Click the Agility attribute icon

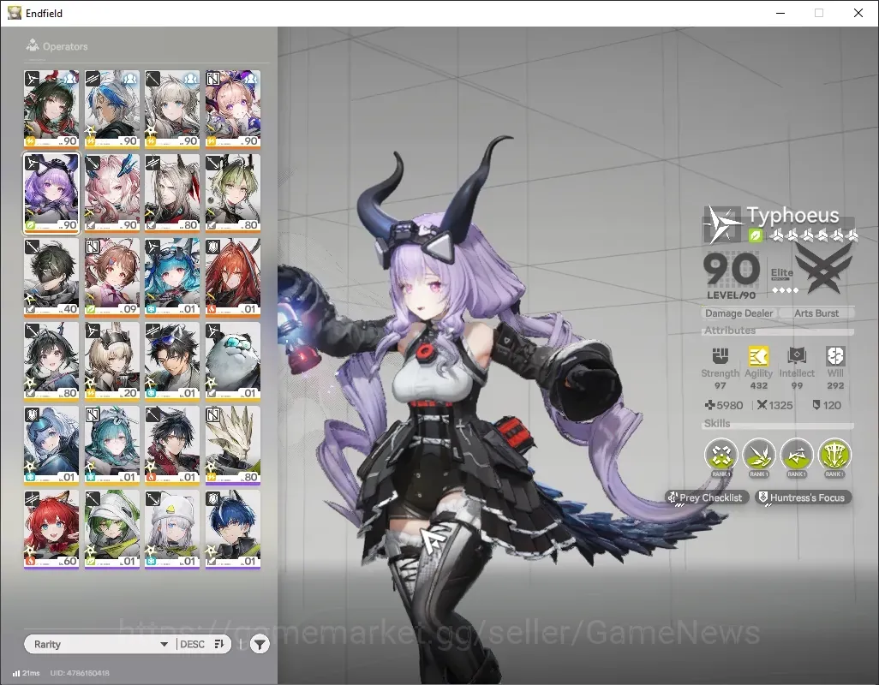click(758, 356)
